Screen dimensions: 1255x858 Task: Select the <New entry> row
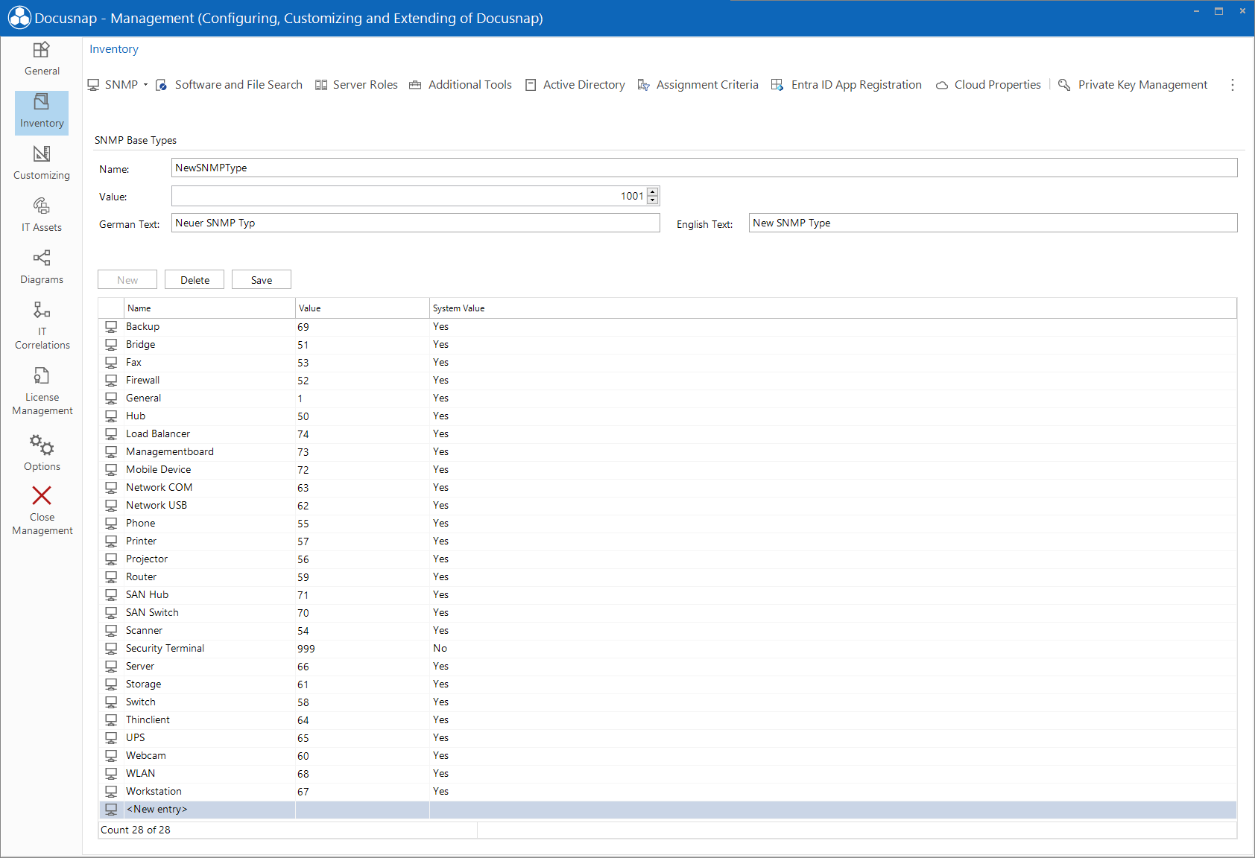click(668, 810)
